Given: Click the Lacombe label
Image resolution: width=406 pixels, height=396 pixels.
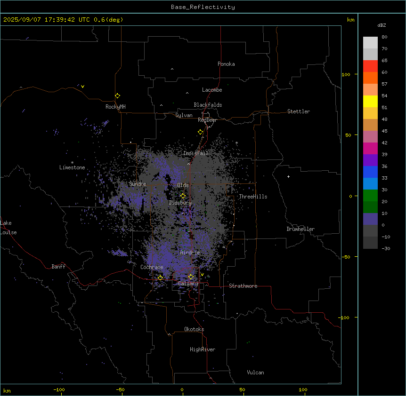Looking at the screenshot, I should pyautogui.click(x=212, y=90).
